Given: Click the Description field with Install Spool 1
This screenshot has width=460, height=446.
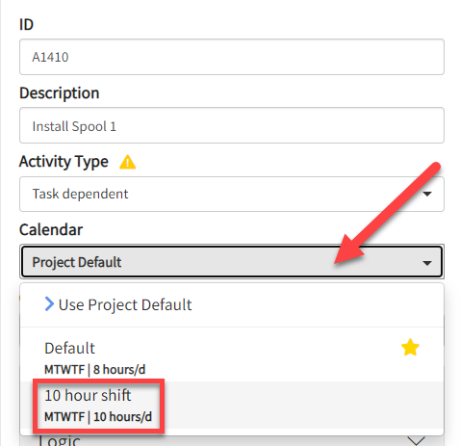Looking at the screenshot, I should coord(232,125).
